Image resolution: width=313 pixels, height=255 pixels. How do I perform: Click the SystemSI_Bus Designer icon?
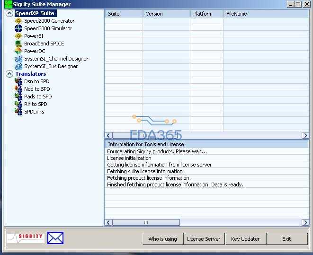18,66
